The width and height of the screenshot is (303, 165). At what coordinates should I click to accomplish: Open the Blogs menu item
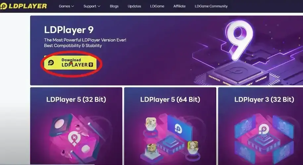[x=114, y=6]
